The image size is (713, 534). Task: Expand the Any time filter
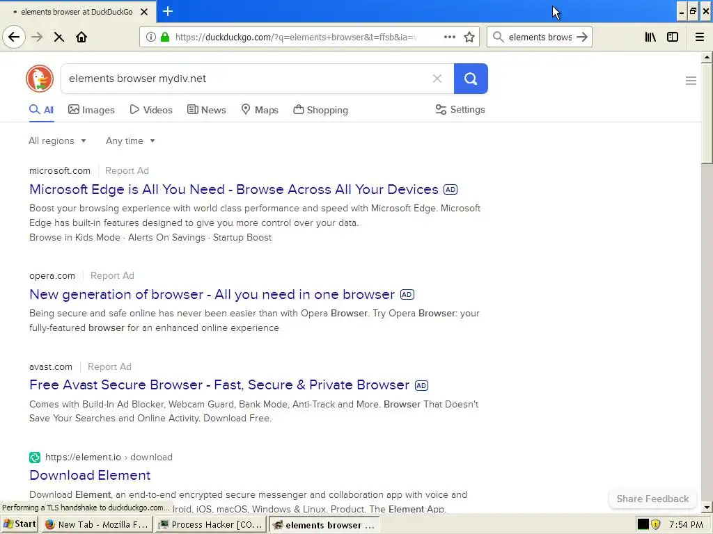[130, 140]
